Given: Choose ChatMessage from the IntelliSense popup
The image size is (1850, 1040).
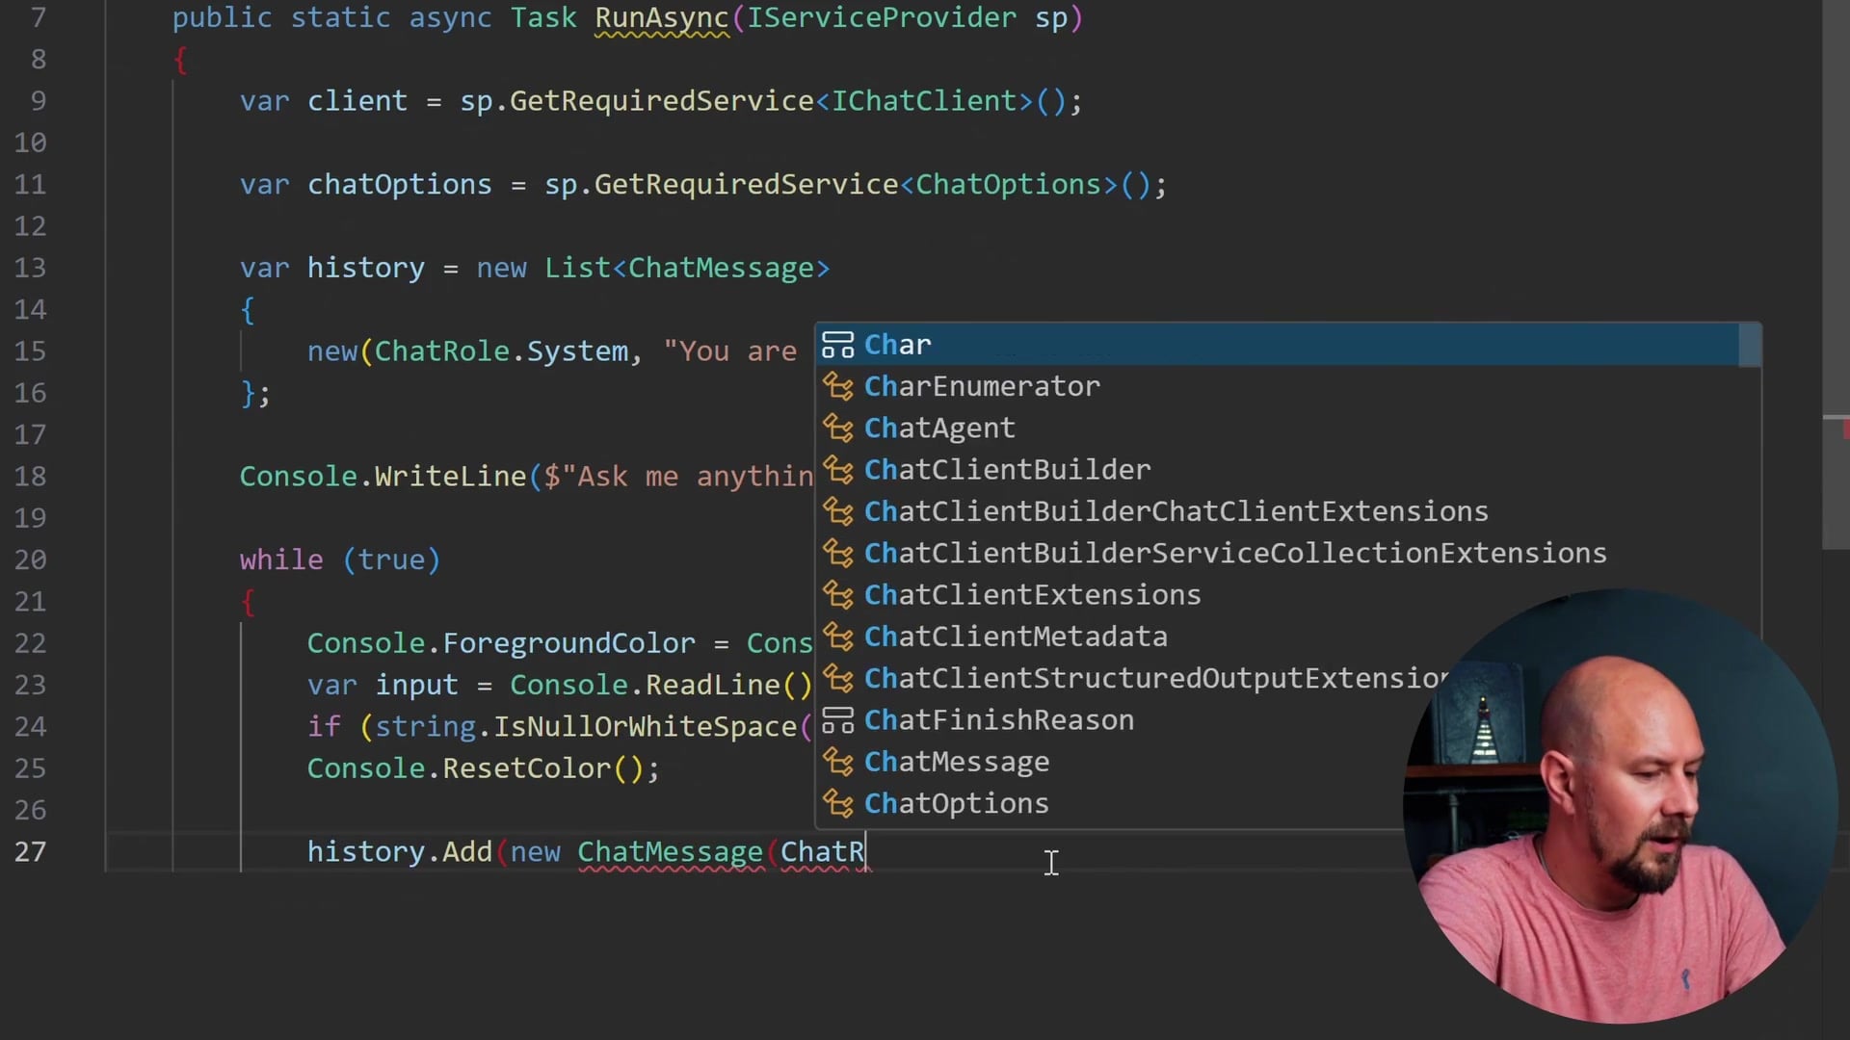Looking at the screenshot, I should click(957, 762).
